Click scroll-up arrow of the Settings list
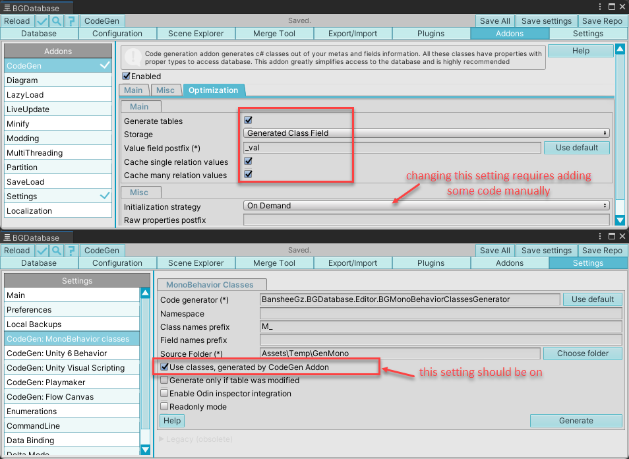 [x=145, y=293]
